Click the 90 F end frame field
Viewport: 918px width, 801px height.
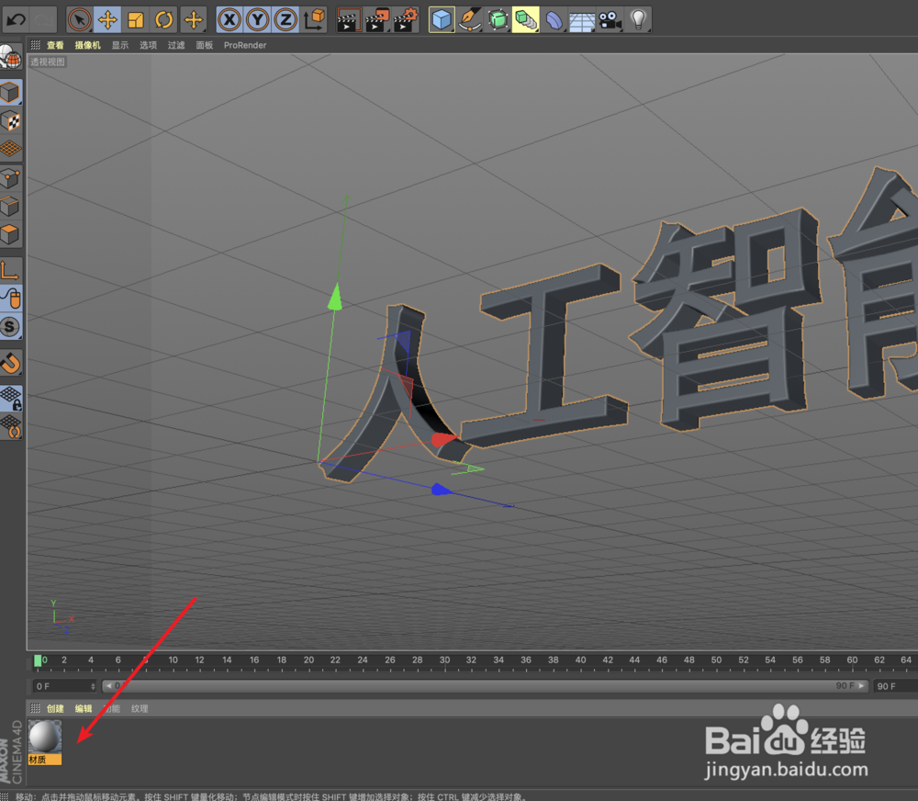click(895, 686)
